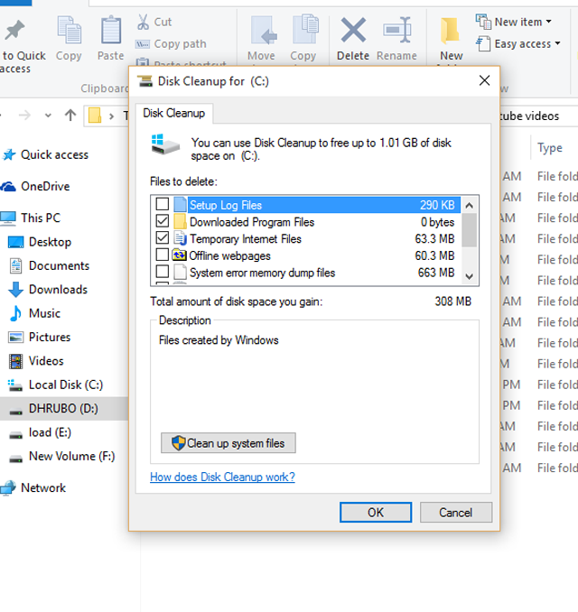Click the Pictures icon in sidebar

(15, 338)
